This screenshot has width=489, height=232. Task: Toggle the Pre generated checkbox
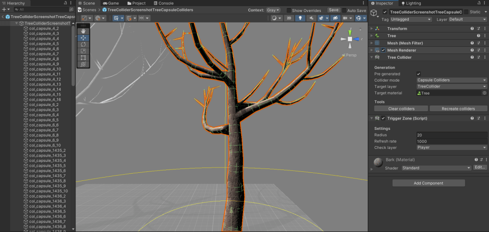[x=419, y=74]
